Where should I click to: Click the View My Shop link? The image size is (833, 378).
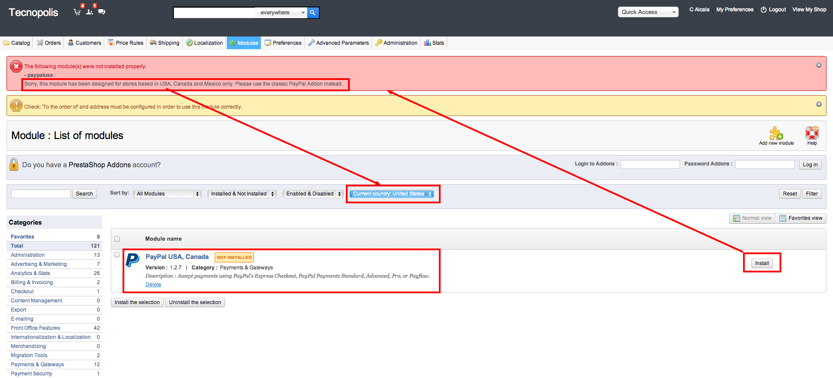(809, 10)
